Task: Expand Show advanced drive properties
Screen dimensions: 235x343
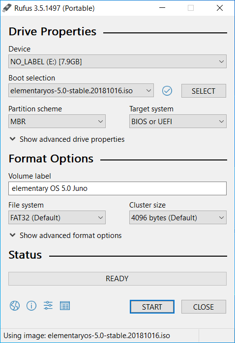Action: [x=67, y=139]
